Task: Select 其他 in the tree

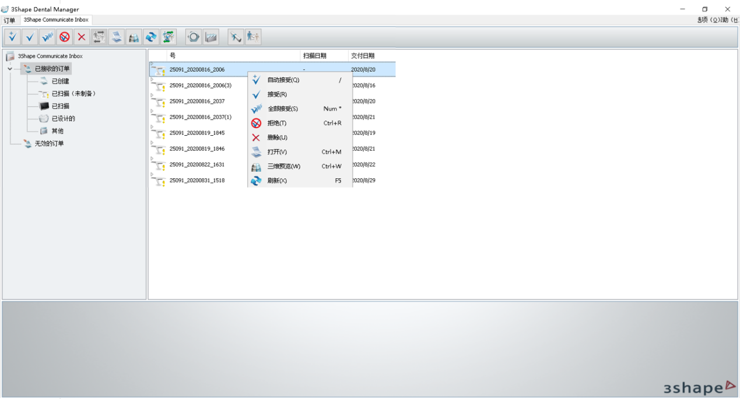Action: (58, 131)
